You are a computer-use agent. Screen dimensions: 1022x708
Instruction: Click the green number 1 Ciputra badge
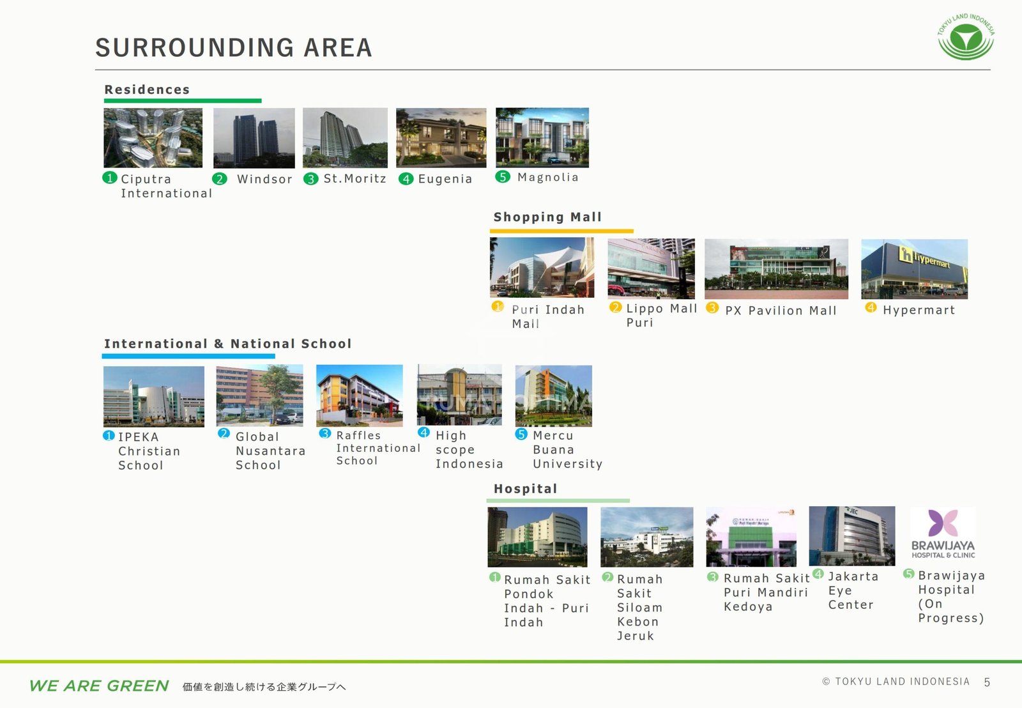pos(110,178)
